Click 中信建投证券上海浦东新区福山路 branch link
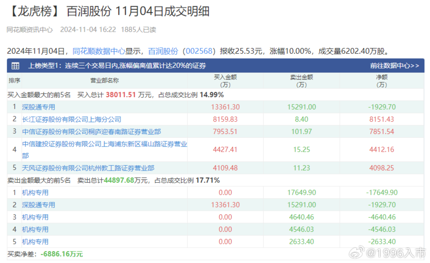Image resolution: width=430 pixels, height=263 pixels. tap(104, 145)
